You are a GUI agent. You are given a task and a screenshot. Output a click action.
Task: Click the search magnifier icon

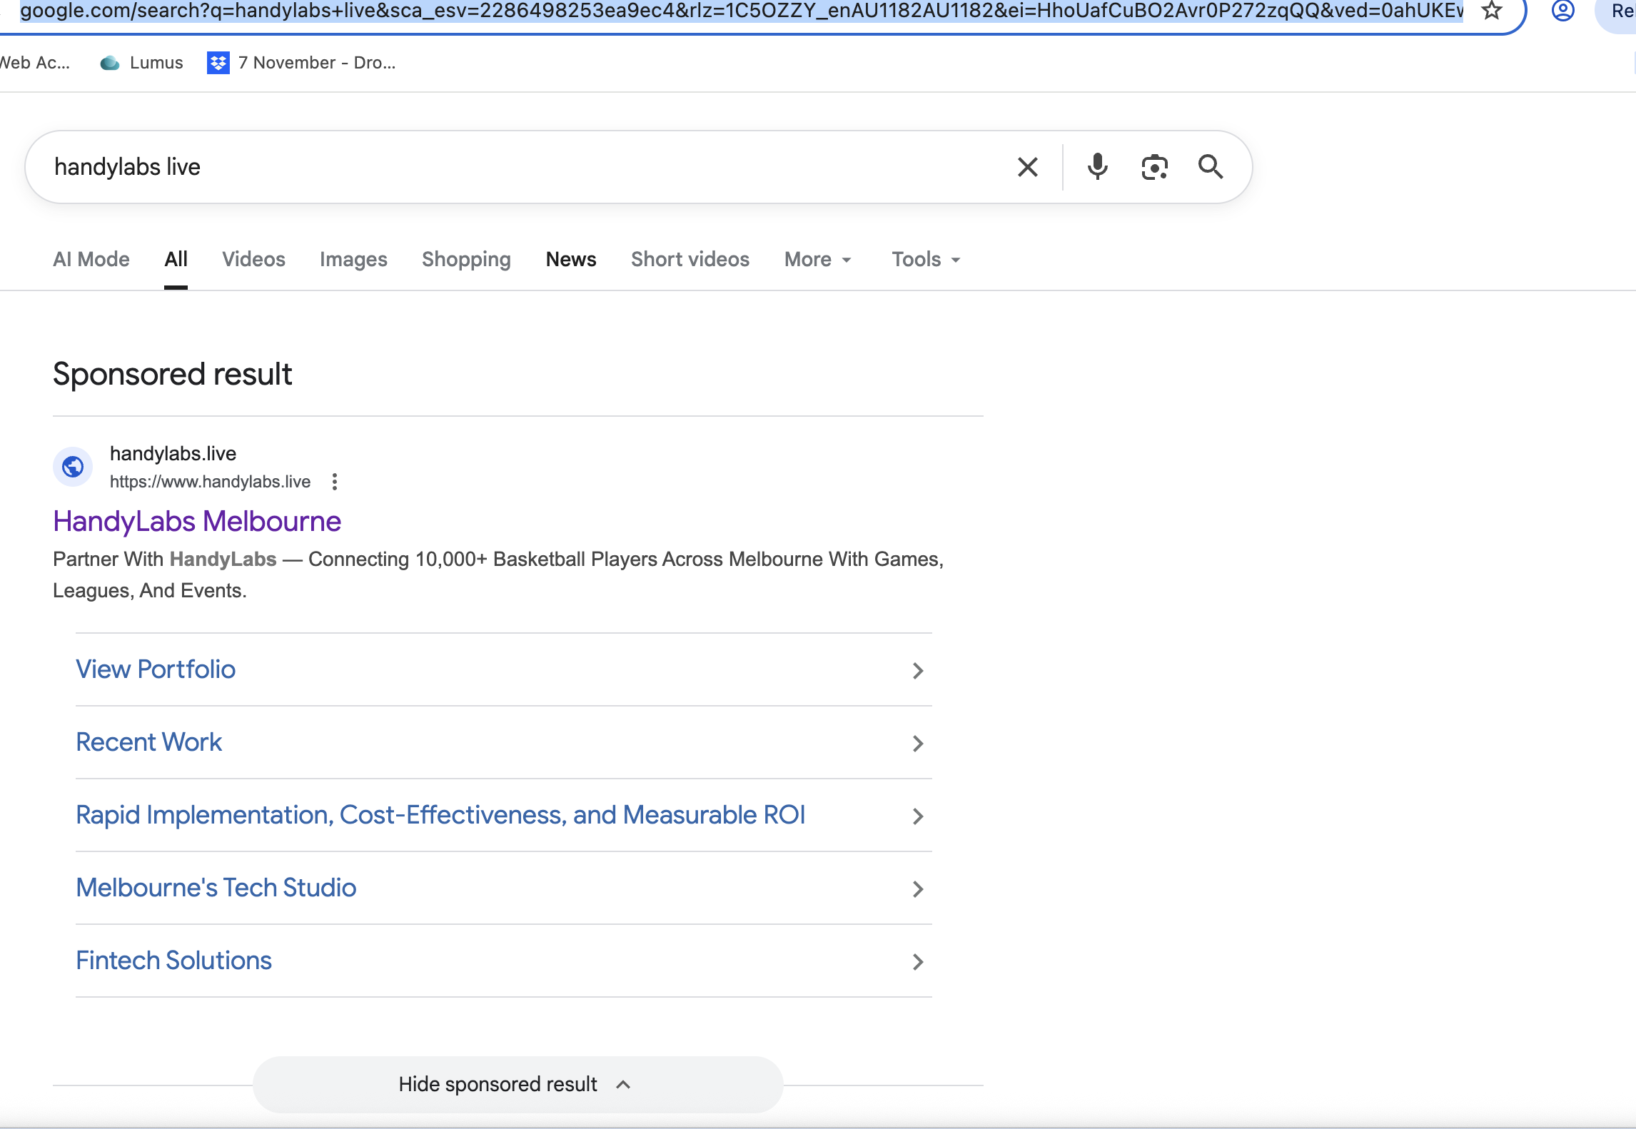pos(1211,167)
